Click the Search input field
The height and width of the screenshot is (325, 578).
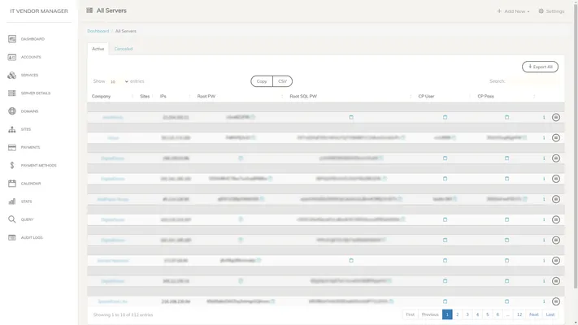(532, 81)
